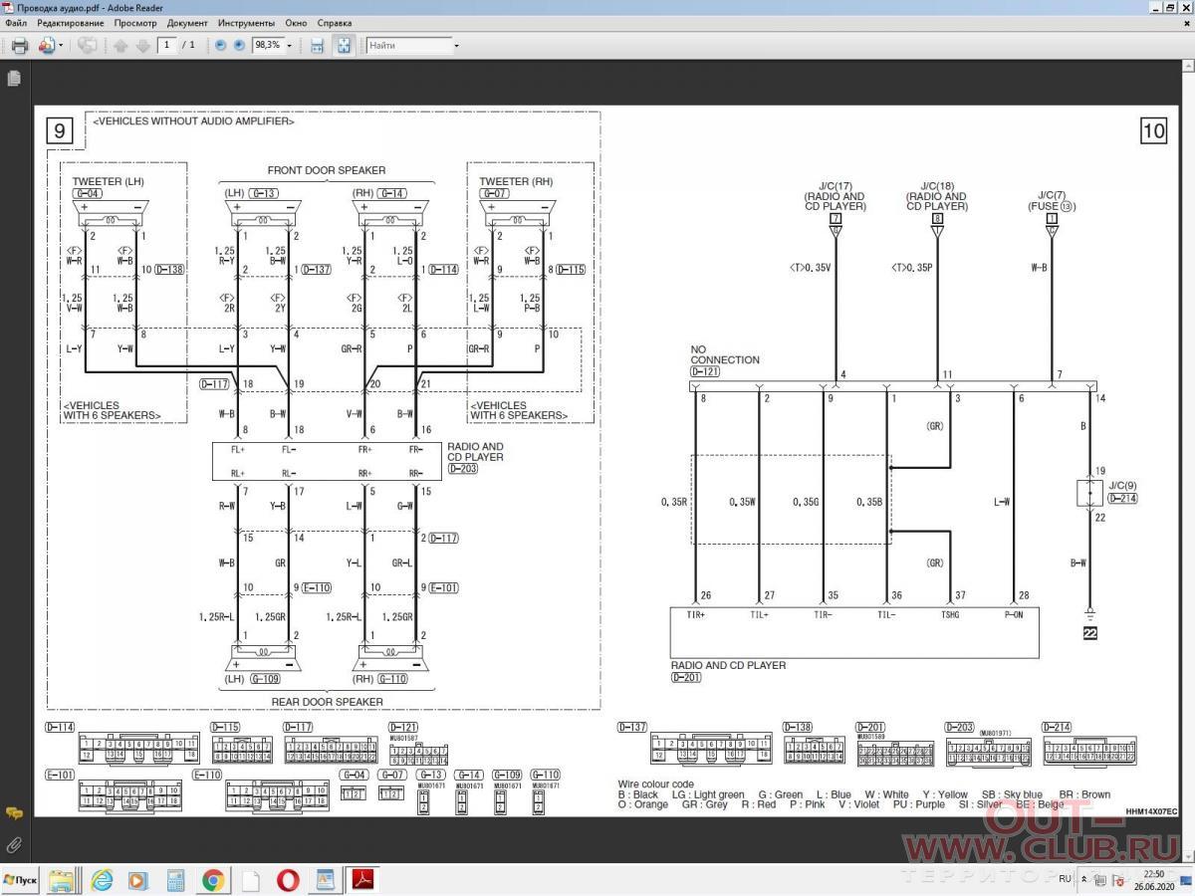
Task: Open the Редактирование menu
Action: (x=70, y=23)
